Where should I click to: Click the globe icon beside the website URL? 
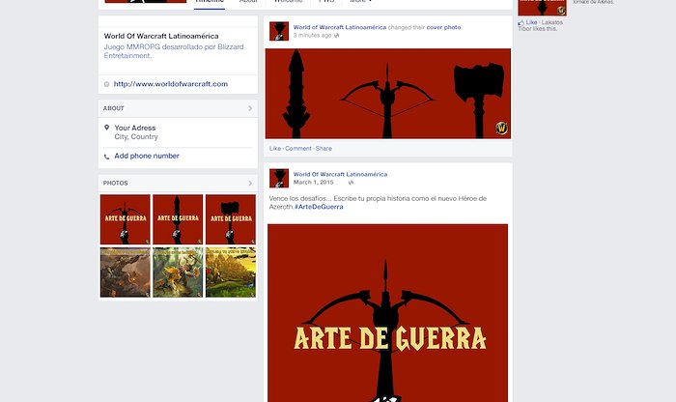106,84
